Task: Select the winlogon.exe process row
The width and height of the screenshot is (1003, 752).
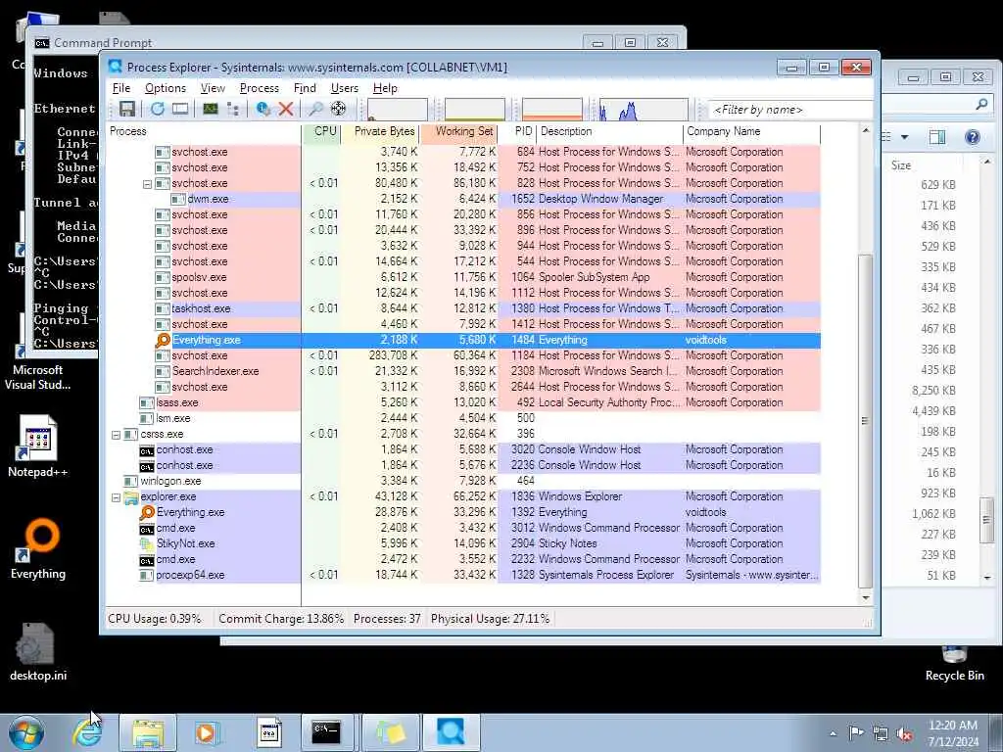Action: click(463, 481)
